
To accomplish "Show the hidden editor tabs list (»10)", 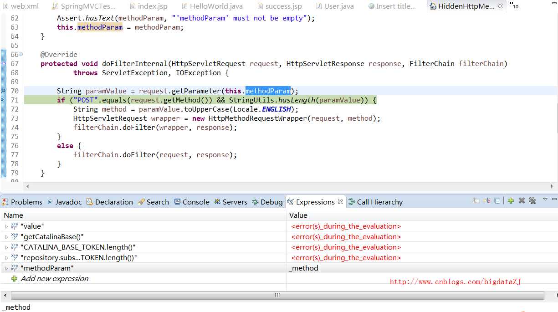I will coord(514,5).
